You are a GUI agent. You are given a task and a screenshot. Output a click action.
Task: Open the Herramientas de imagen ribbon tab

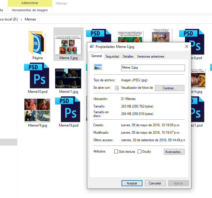click(x=30, y=10)
